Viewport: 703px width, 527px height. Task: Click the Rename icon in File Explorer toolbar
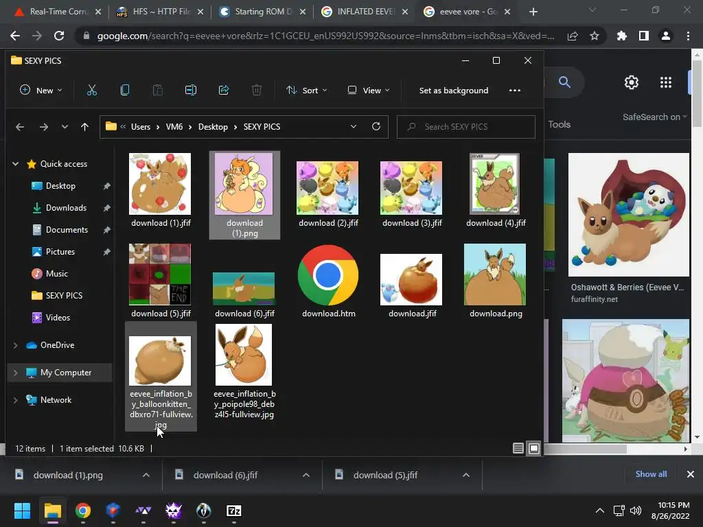click(x=191, y=91)
